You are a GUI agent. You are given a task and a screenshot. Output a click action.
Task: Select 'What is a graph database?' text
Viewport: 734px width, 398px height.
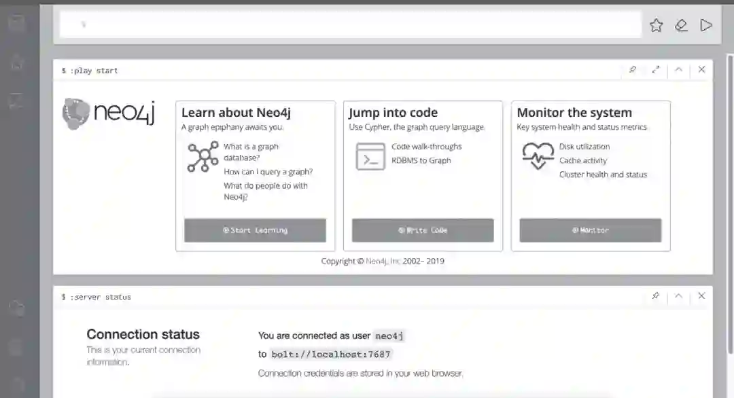pyautogui.click(x=251, y=152)
